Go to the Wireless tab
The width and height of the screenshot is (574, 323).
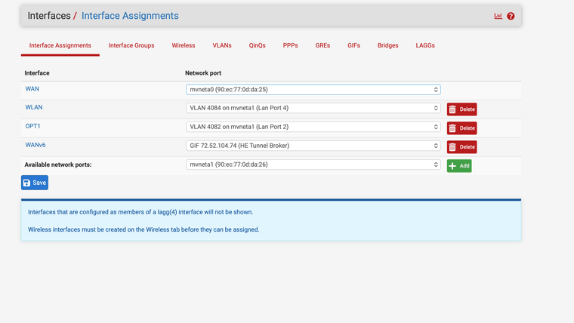coord(184,45)
